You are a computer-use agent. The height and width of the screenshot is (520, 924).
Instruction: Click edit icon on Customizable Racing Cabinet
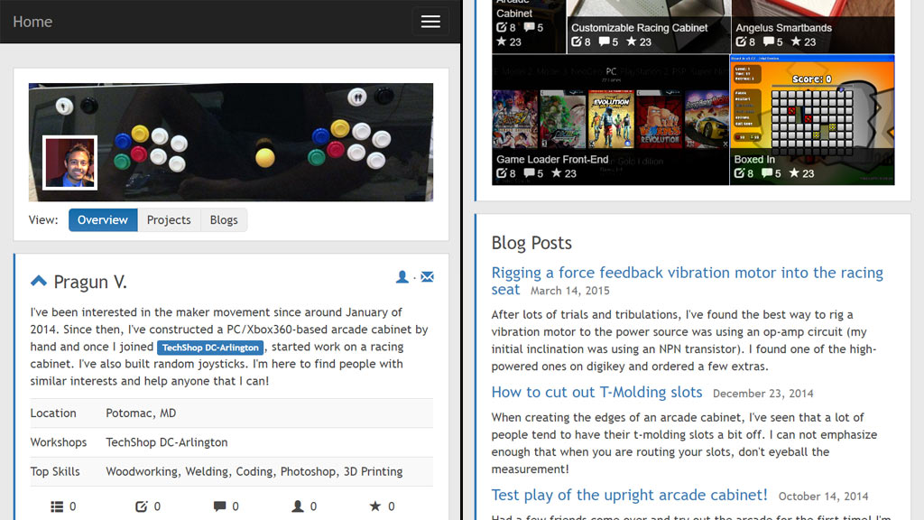pos(577,42)
